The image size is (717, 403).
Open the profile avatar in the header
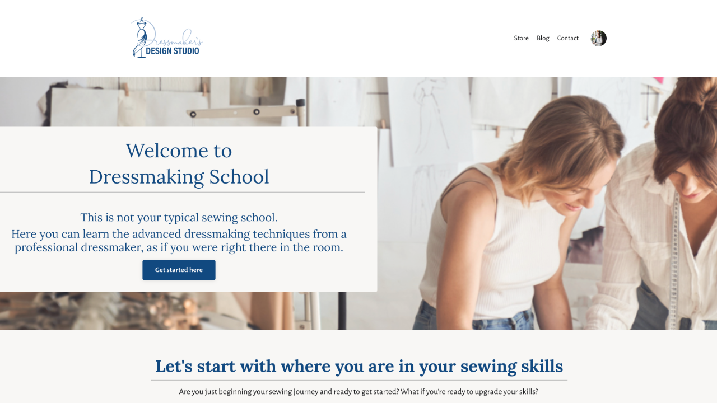598,38
